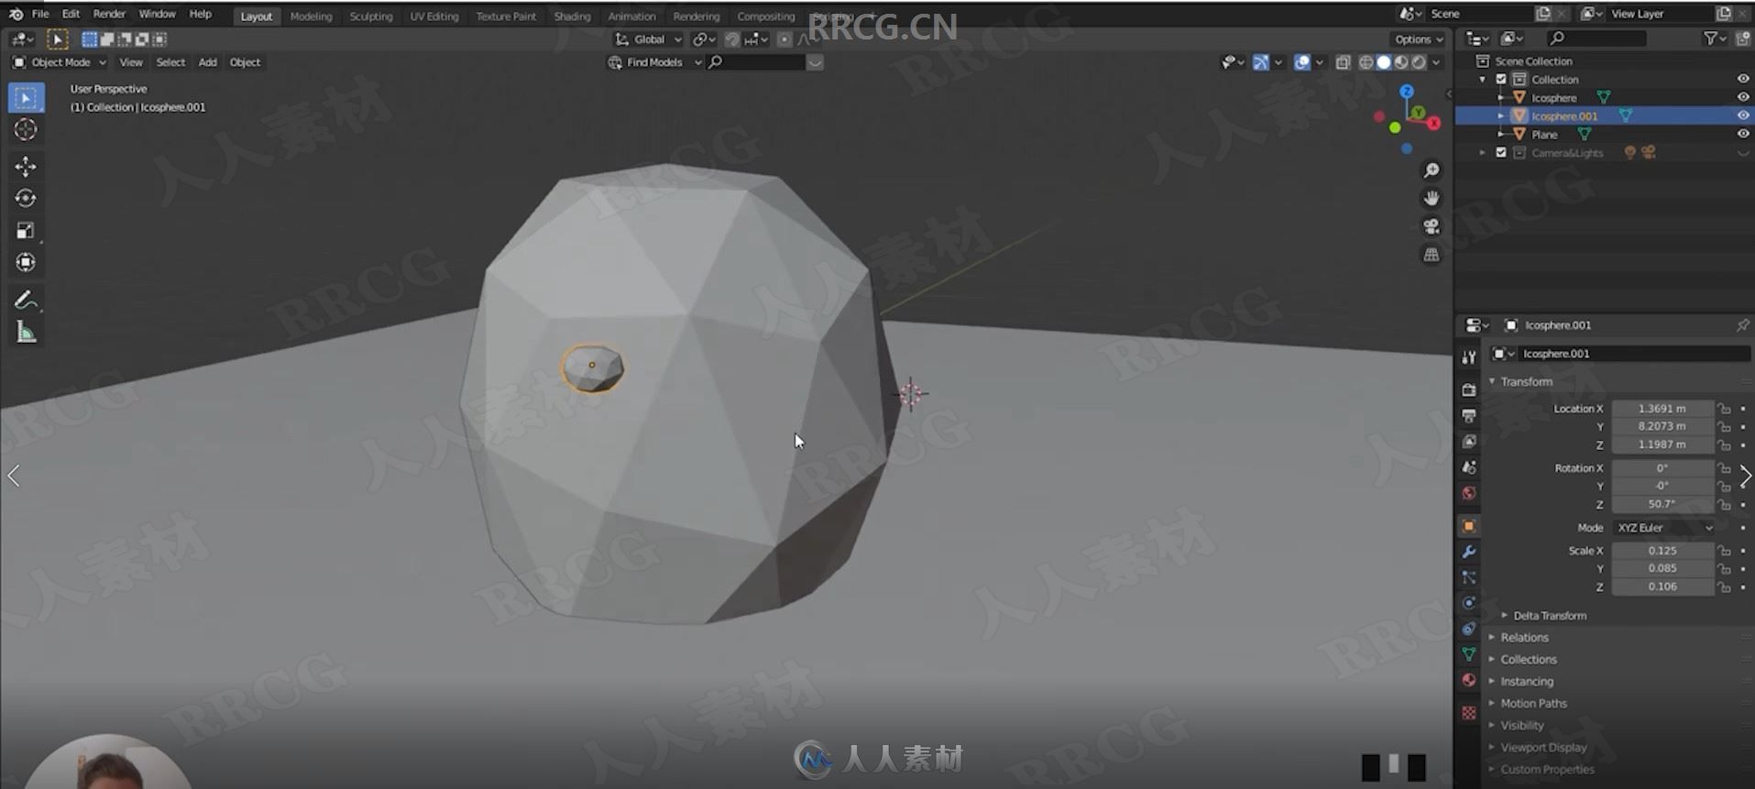Image resolution: width=1755 pixels, height=789 pixels.
Task: Open the Output properties tab
Action: tap(1468, 415)
